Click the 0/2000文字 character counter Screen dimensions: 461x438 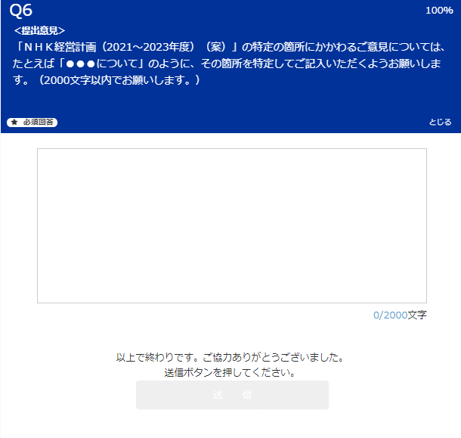coord(400,315)
